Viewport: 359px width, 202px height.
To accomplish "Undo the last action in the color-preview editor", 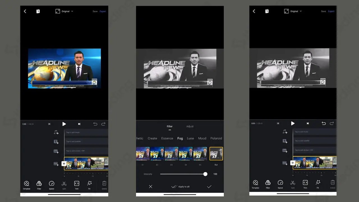I will pyautogui.click(x=95, y=124).
